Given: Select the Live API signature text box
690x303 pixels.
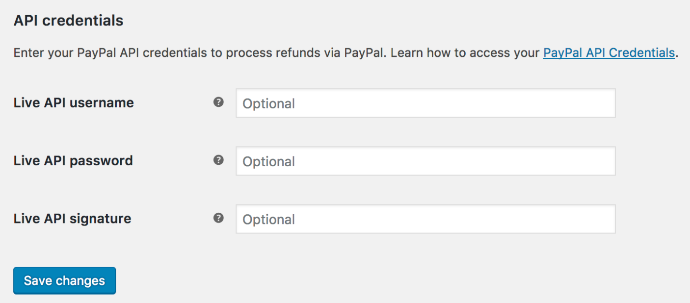Looking at the screenshot, I should pos(425,219).
